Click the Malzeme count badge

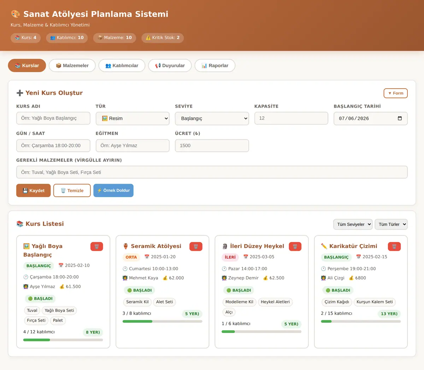coord(114,38)
